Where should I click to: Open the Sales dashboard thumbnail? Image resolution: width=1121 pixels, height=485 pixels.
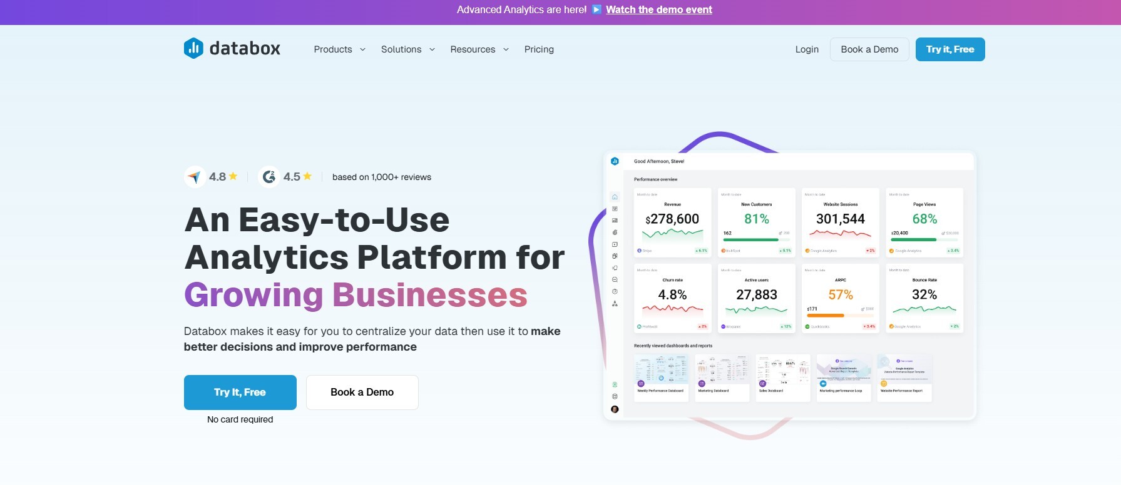click(x=782, y=377)
